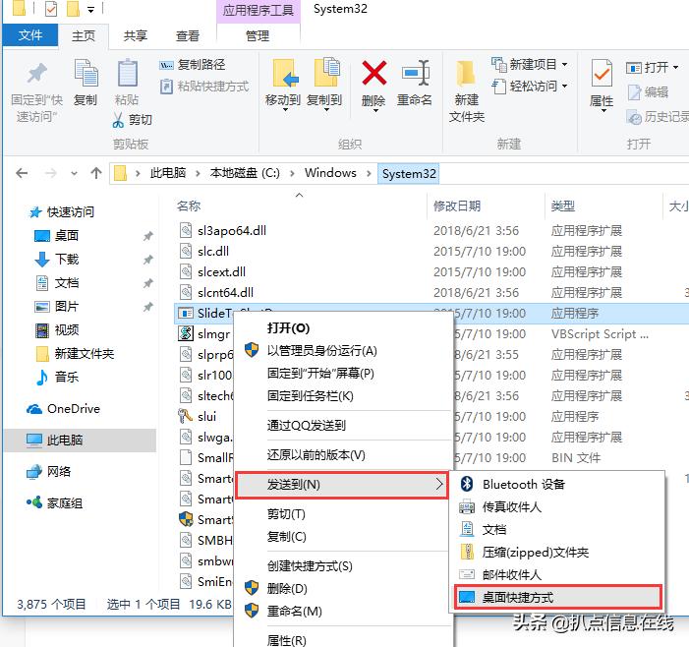Select Quick access (快速访问) in sidebar
This screenshot has height=647, width=689.
(x=62, y=212)
